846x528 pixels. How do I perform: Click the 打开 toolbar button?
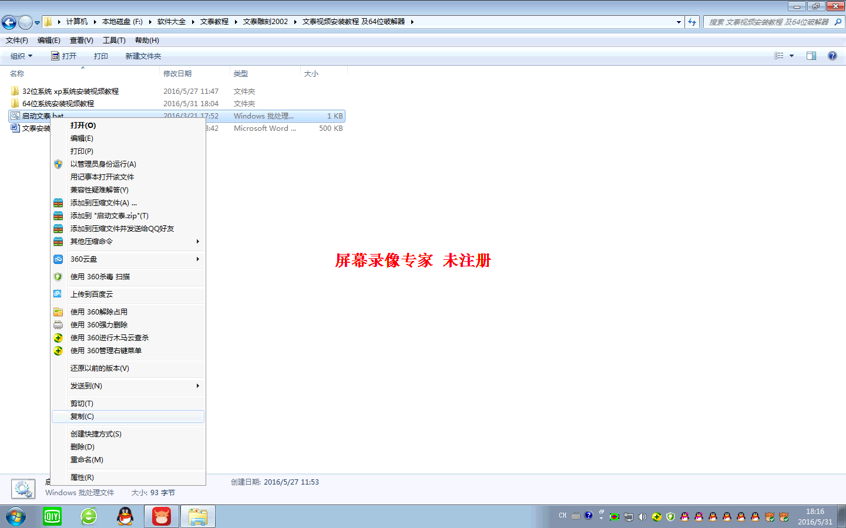pyautogui.click(x=64, y=56)
